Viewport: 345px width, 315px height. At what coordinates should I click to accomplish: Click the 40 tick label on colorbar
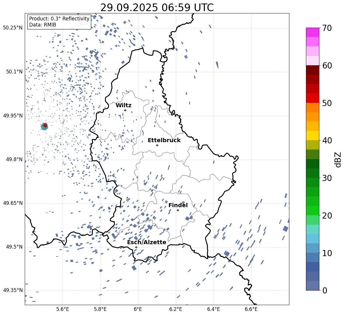click(x=327, y=140)
